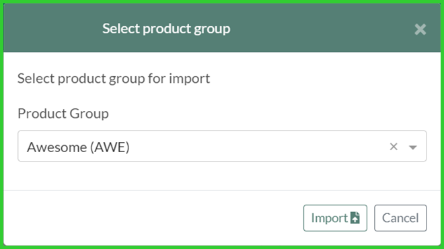Click the downward caret in the select box
444x249 pixels.
tap(413, 147)
